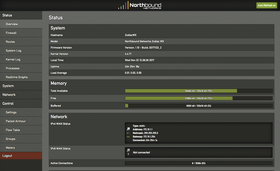Open the Groups page

point(21,139)
